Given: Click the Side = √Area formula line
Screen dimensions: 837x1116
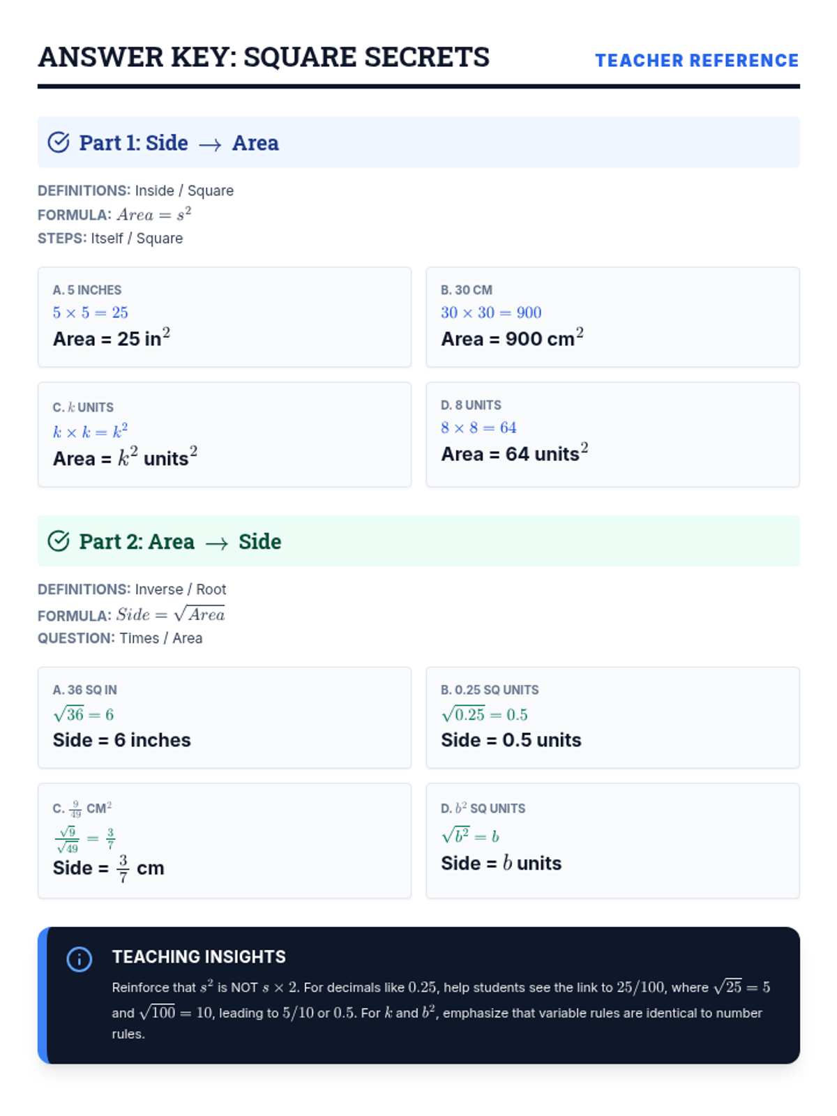Looking at the screenshot, I should tap(131, 614).
